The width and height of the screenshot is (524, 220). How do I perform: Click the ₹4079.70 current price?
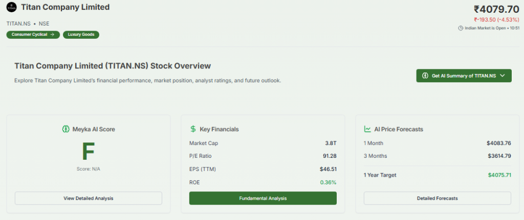pos(496,9)
